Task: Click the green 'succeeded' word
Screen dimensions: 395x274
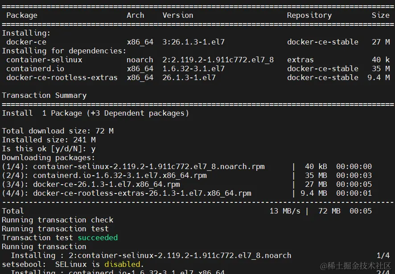Action: click(x=98, y=238)
